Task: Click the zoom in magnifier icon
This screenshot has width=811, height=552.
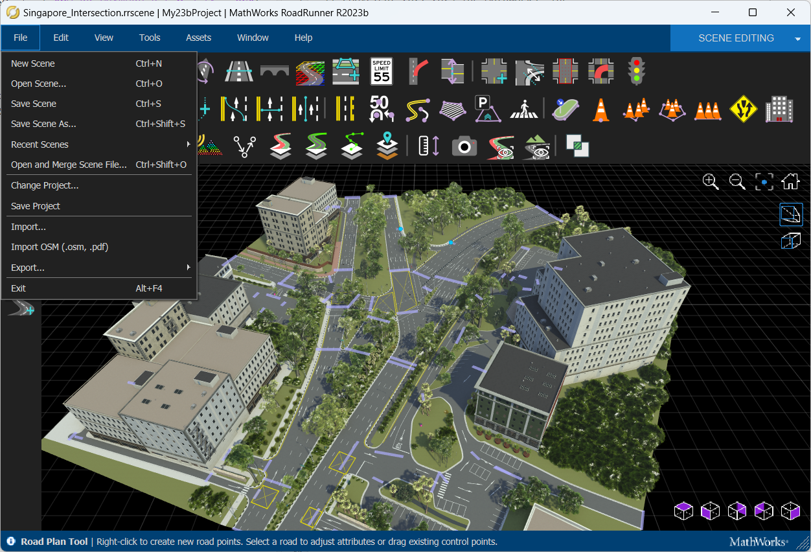Action: pos(711,182)
